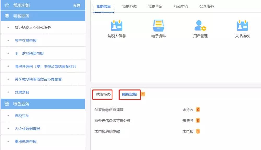Click the icon beside 特色业务
This screenshot has width=261, height=150.
7,104
